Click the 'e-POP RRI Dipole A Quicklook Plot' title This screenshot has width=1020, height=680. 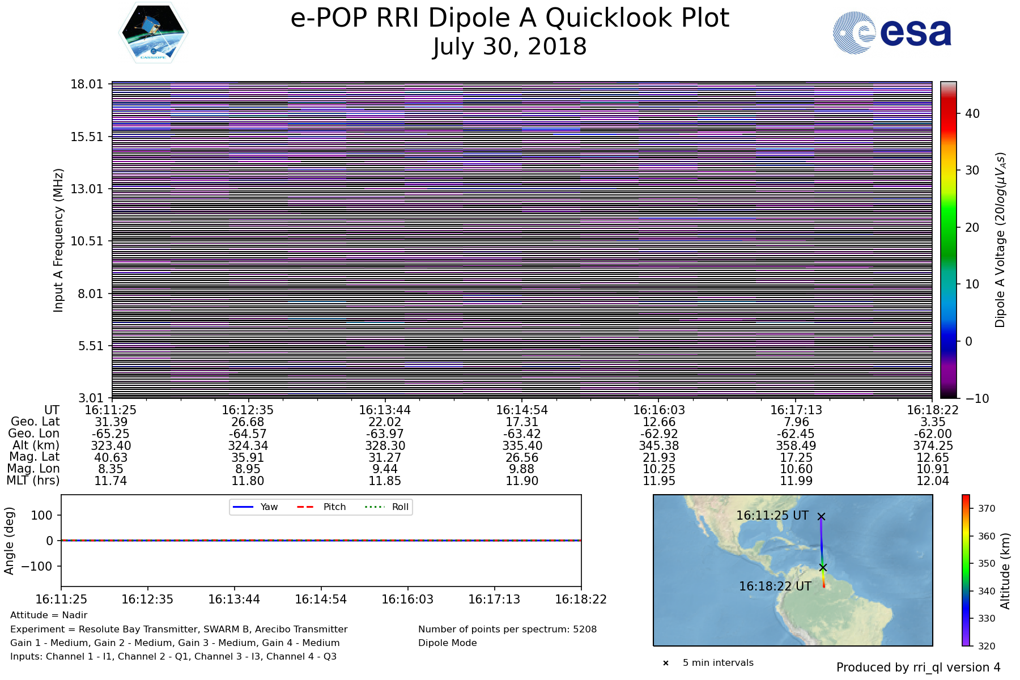pyautogui.click(x=509, y=18)
